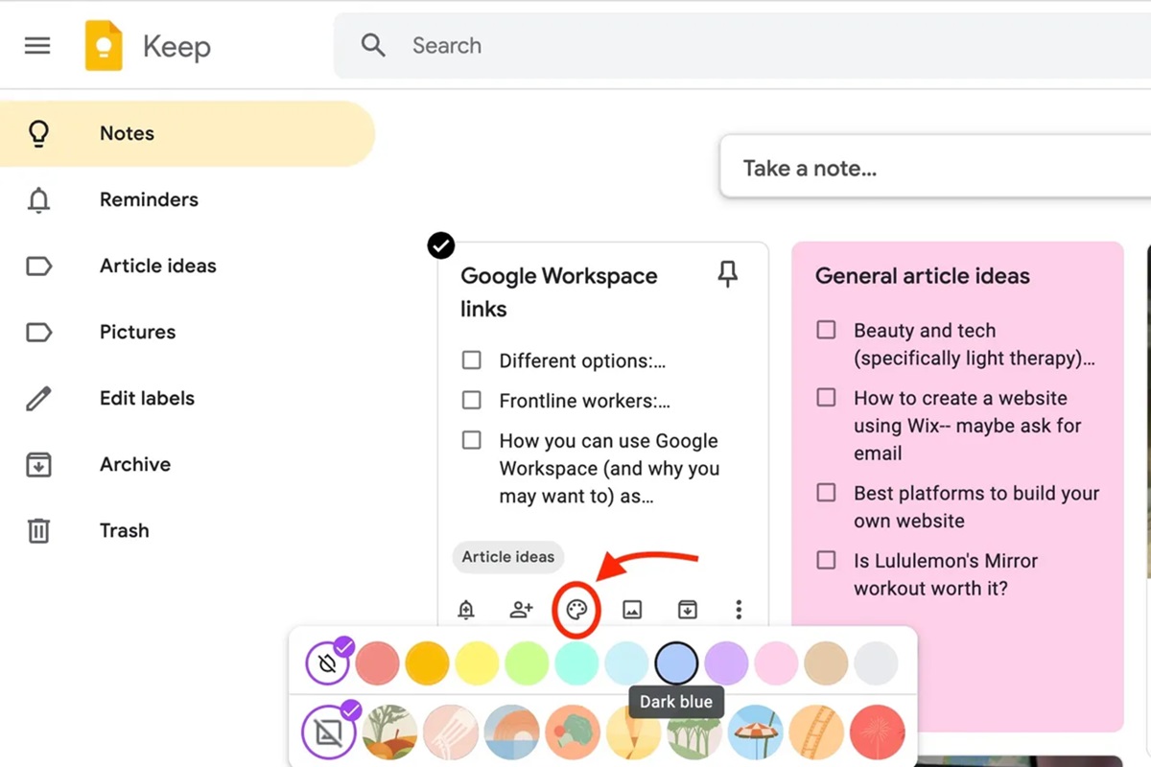The image size is (1151, 767).
Task: Click the Archive box icon in sidebar
Action: pos(38,464)
